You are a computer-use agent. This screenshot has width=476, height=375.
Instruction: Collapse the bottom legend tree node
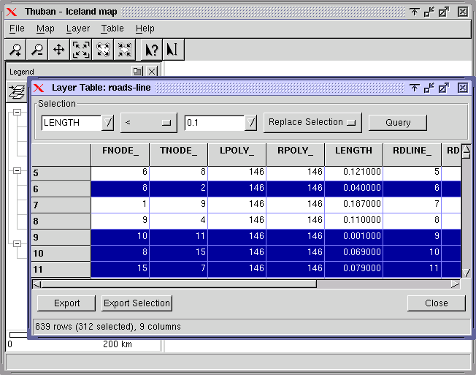(17, 243)
